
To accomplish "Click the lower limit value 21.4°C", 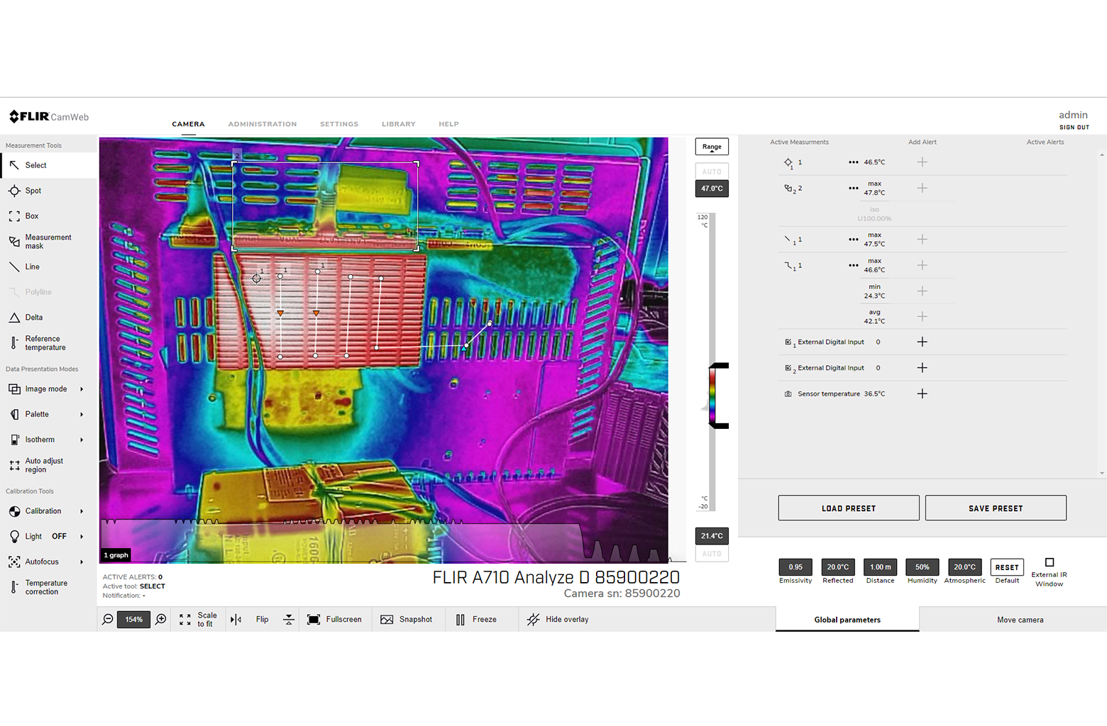I will 712,536.
